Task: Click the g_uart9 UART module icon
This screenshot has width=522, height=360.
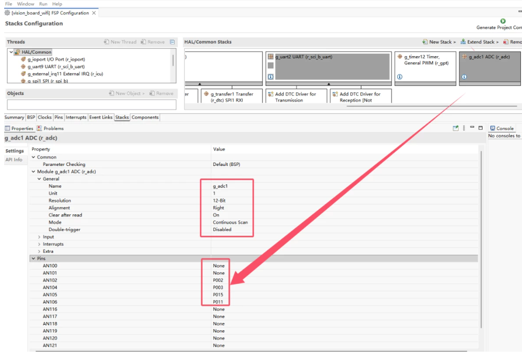Action: (x=23, y=67)
